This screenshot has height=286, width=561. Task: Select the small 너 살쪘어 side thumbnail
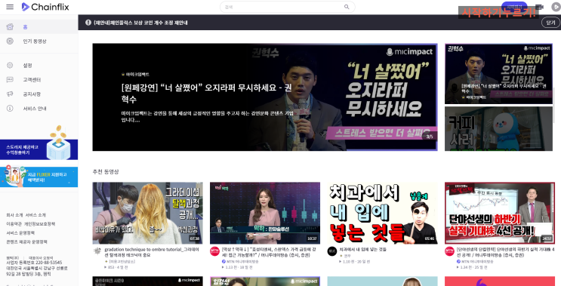point(498,74)
